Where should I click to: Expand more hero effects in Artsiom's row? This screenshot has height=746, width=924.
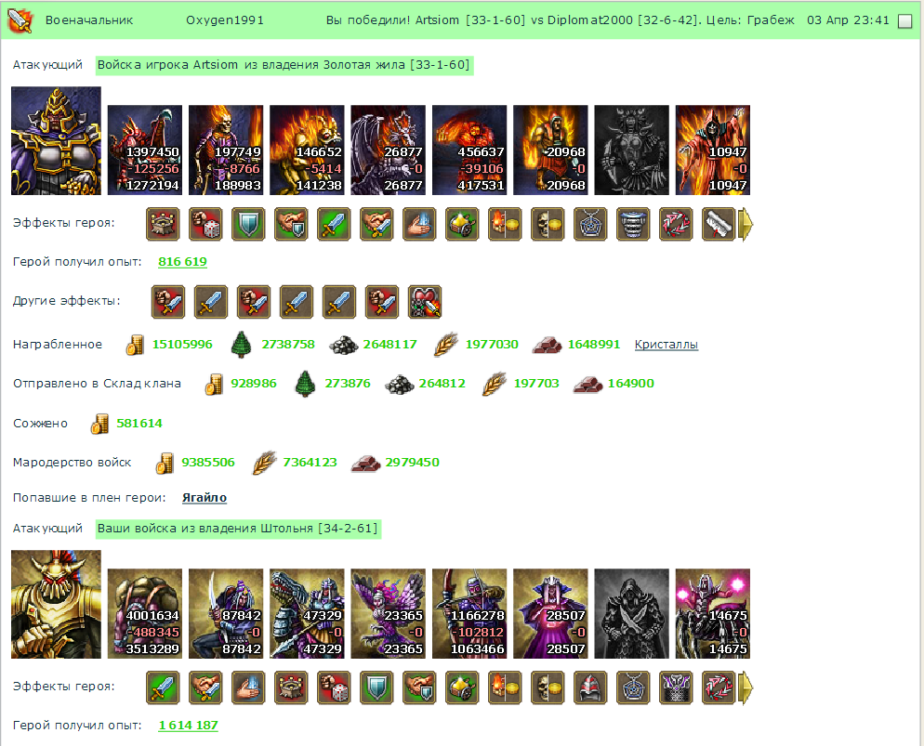click(746, 224)
